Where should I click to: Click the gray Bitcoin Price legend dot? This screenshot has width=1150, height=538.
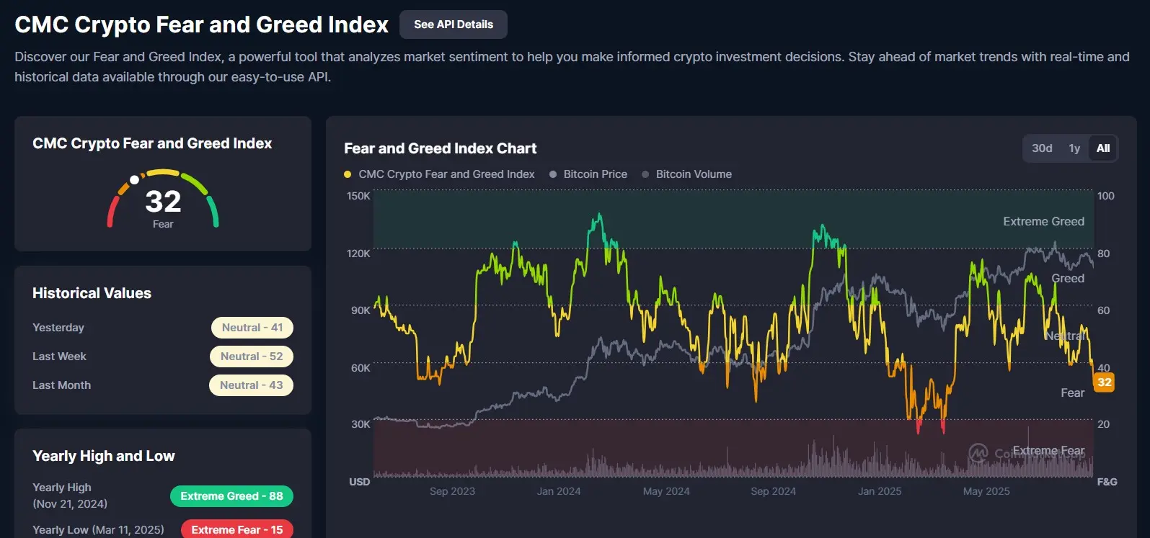click(x=553, y=174)
